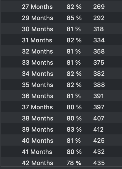The height and width of the screenshot is (169, 122).
Task: Select the 35 Months row
Action: click(x=62, y=85)
